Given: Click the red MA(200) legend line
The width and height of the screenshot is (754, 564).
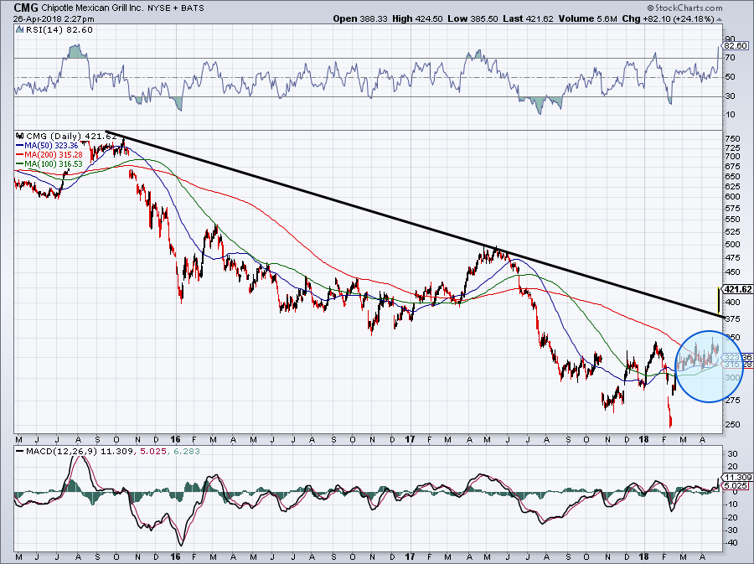Looking at the screenshot, I should pyautogui.click(x=20, y=155).
